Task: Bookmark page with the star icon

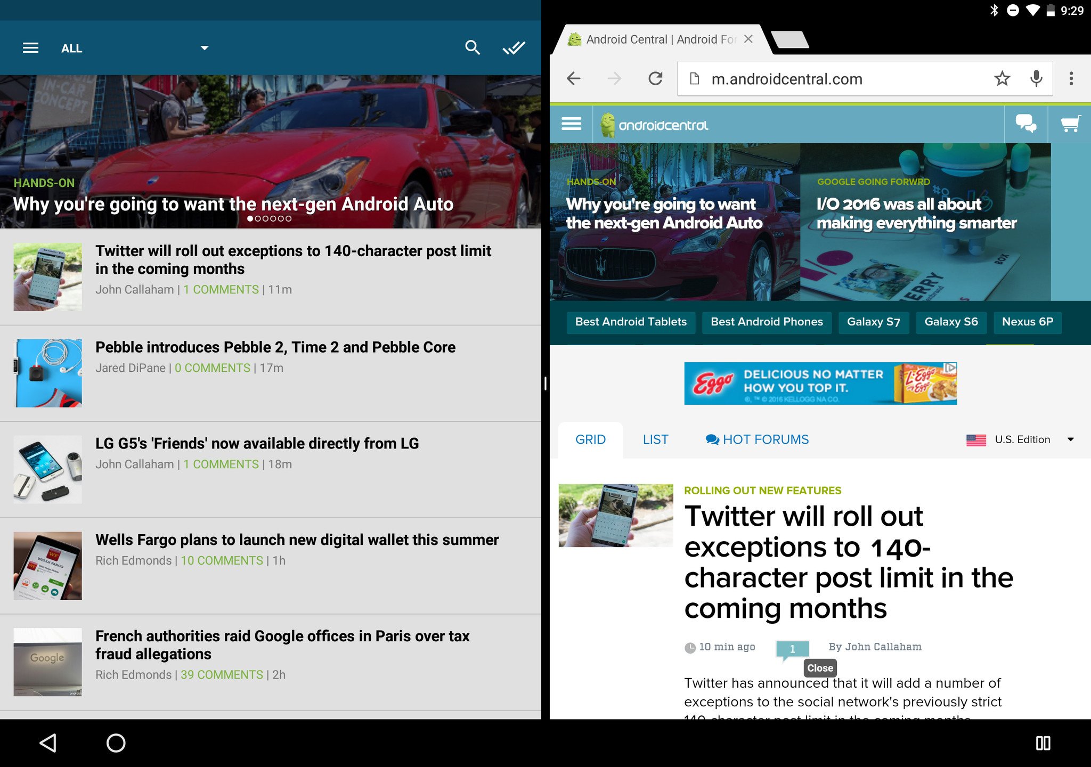Action: (x=1002, y=79)
